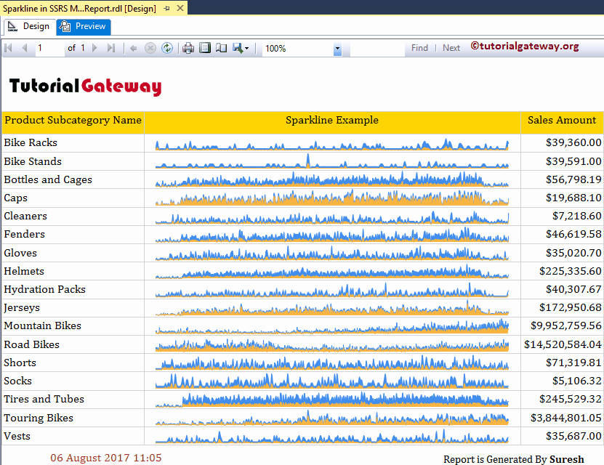
Task: Refresh the report preview
Action: 166,47
